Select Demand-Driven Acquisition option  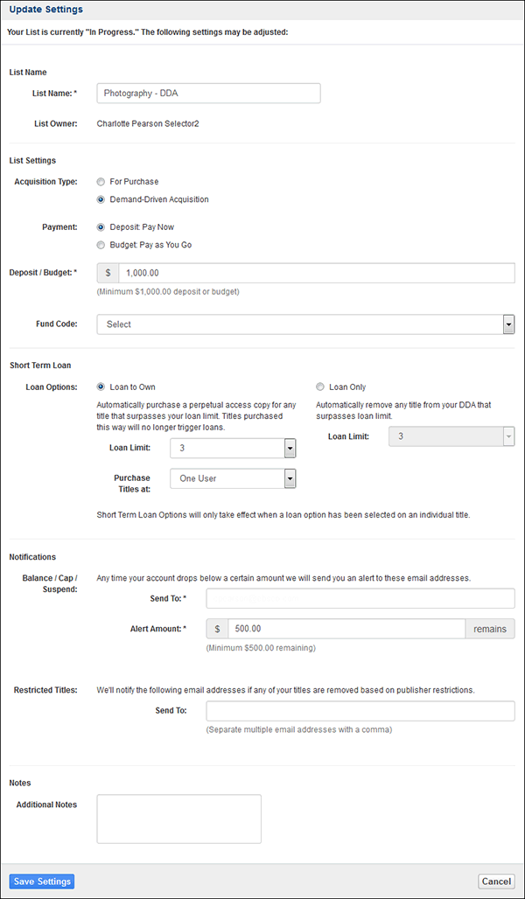tap(101, 199)
